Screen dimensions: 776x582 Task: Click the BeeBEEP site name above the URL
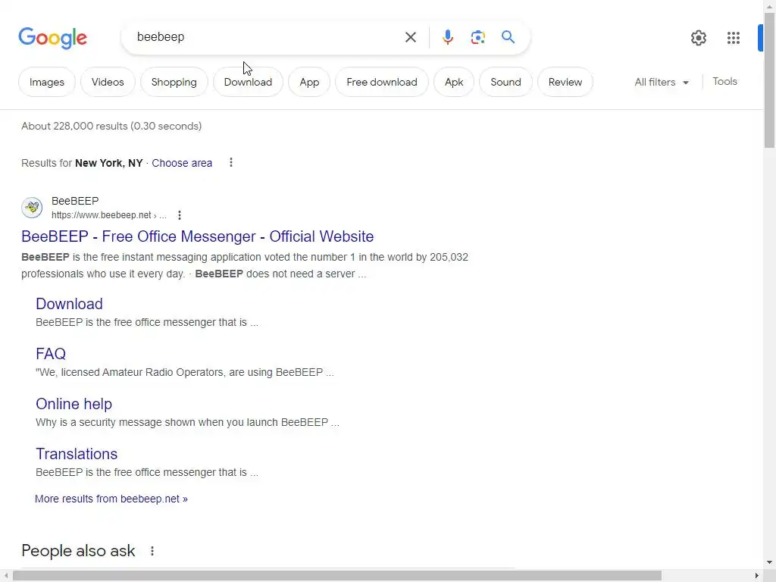click(x=75, y=201)
